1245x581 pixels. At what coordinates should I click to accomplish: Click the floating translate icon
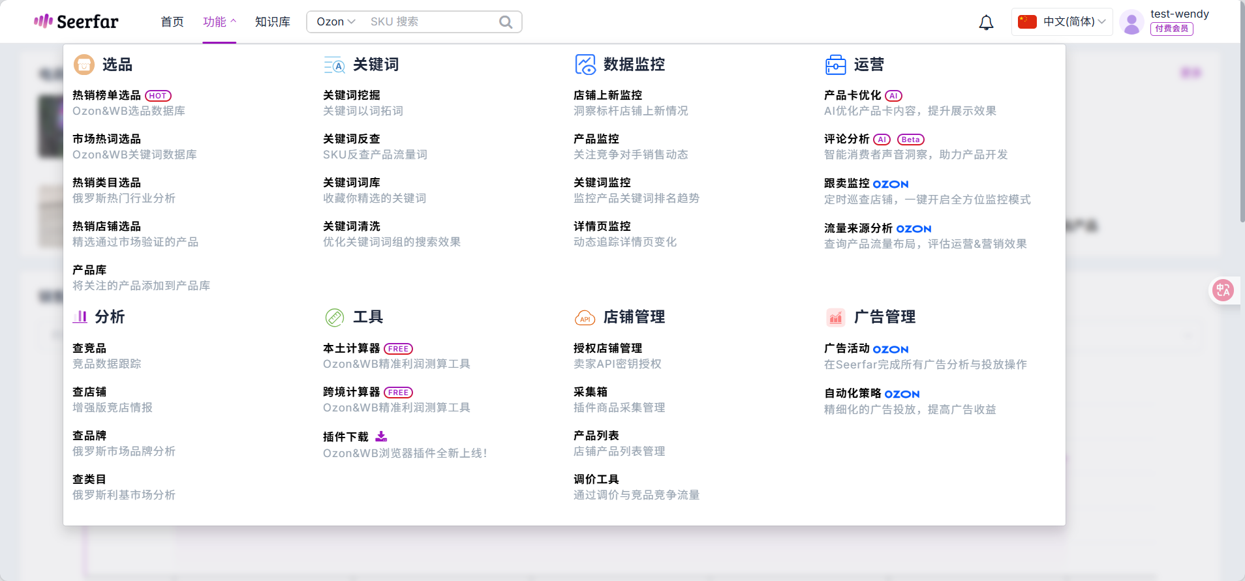[1223, 290]
